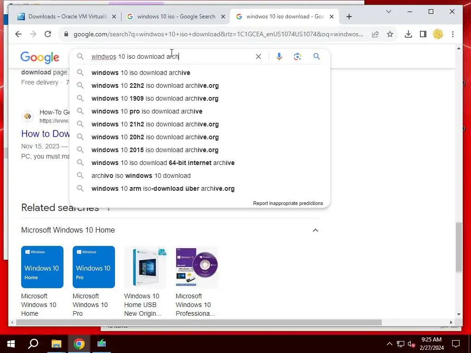Select the windwos 10 iso download tab

(x=284, y=17)
